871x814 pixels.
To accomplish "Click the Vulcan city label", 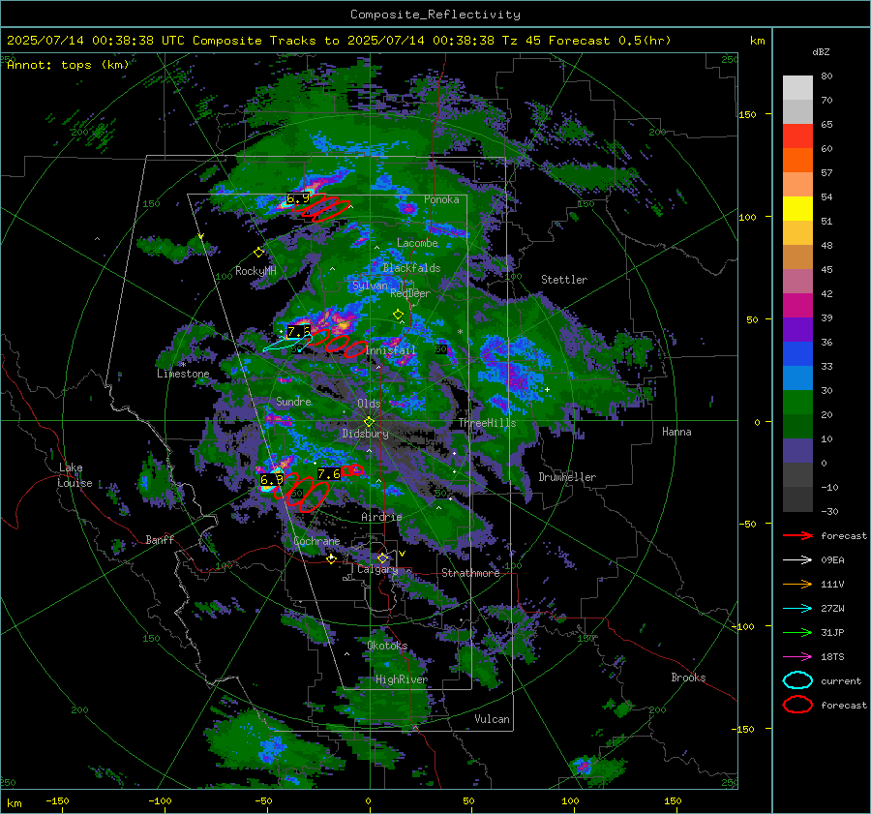I will [493, 719].
